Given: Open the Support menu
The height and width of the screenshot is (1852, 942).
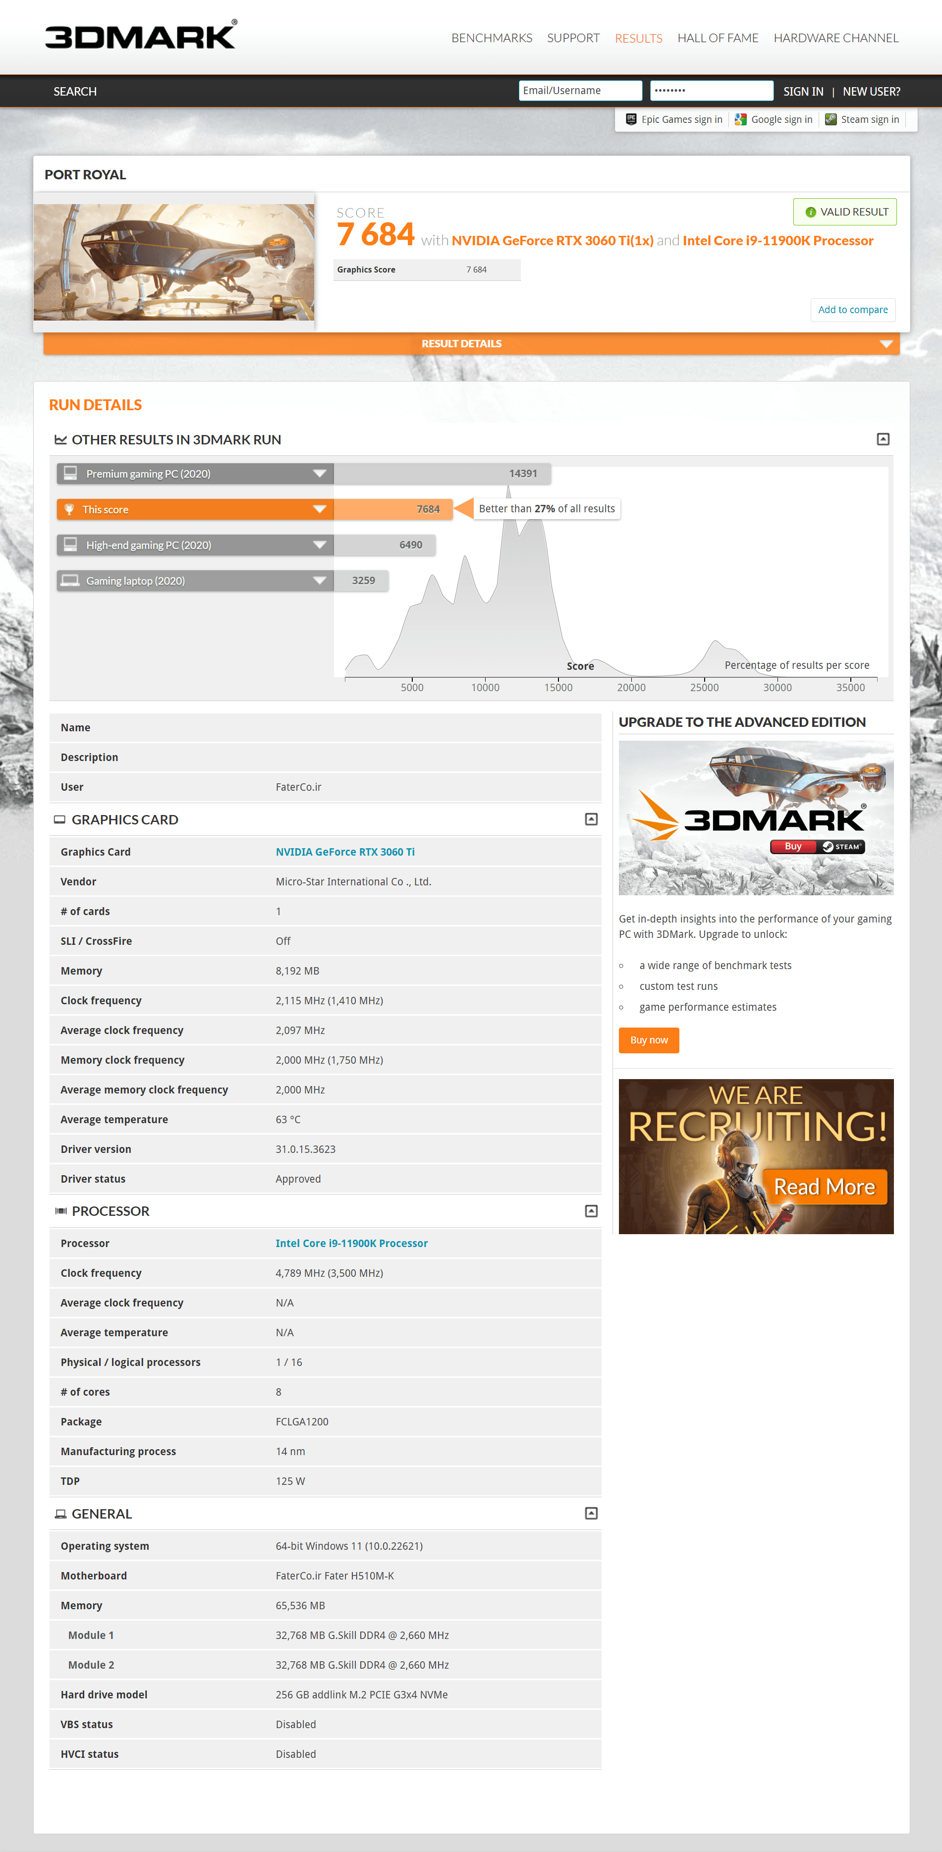Looking at the screenshot, I should 573,38.
